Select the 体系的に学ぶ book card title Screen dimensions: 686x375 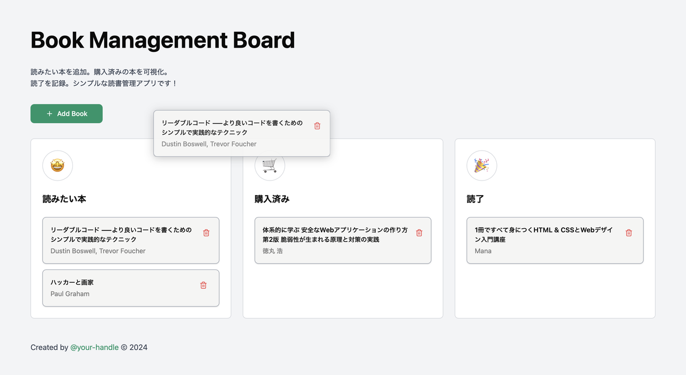[335, 235]
